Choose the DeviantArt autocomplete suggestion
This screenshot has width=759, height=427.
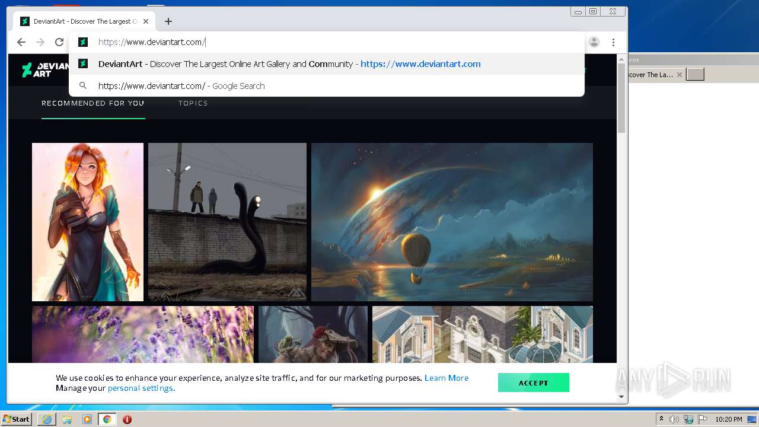click(326, 64)
